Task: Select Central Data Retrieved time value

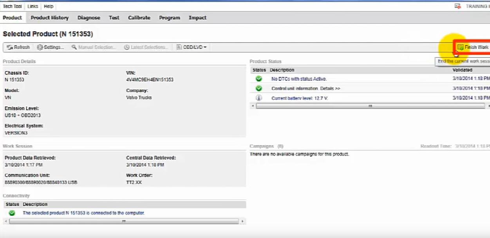Action: (x=145, y=165)
